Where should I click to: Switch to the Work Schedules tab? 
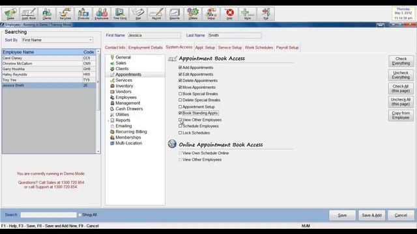pyautogui.click(x=259, y=47)
